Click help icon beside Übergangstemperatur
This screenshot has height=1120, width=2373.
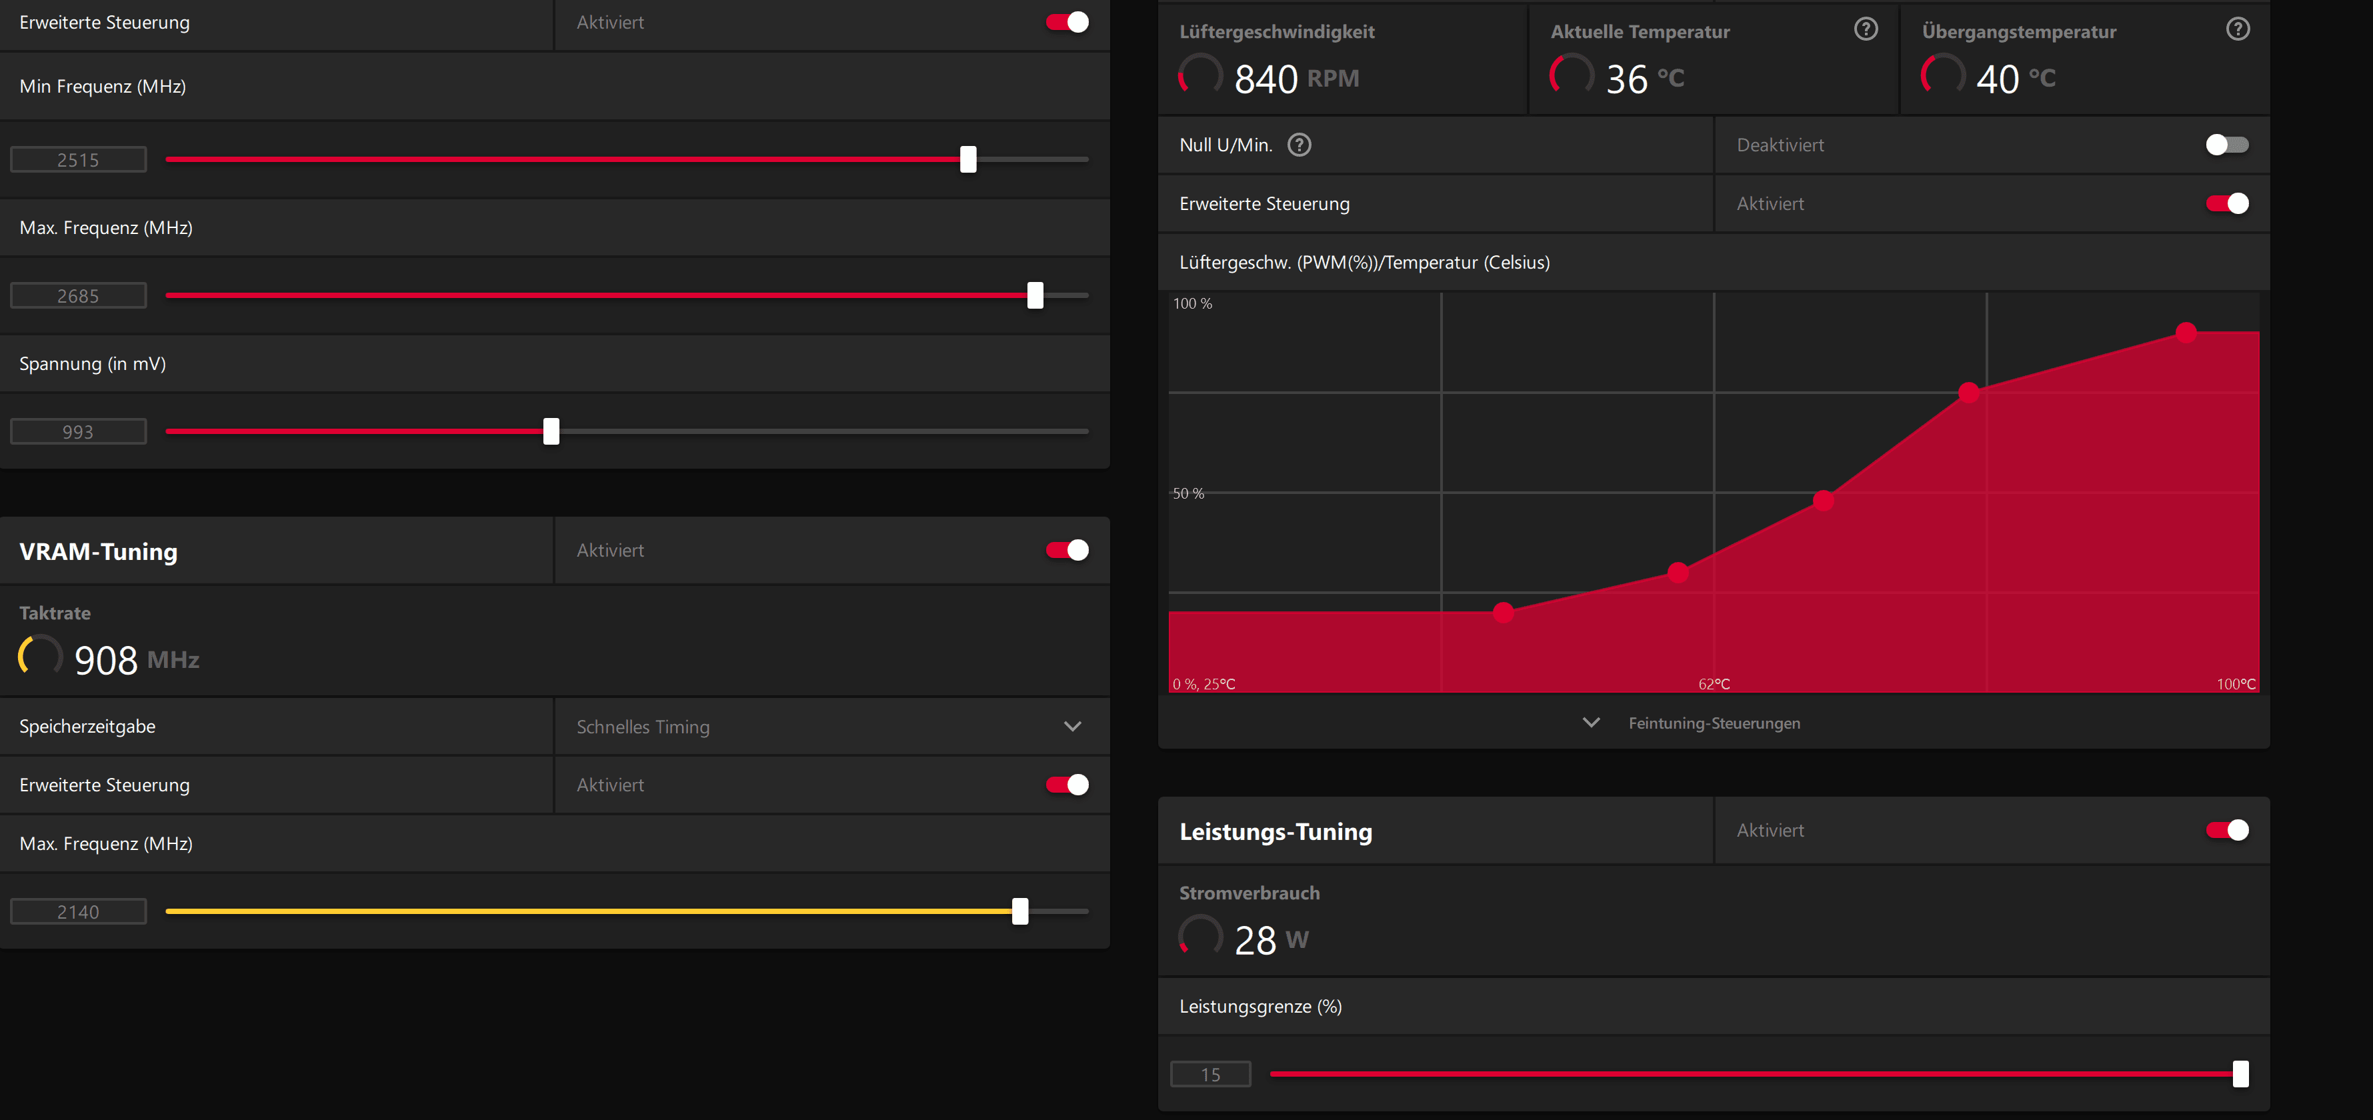click(2238, 29)
